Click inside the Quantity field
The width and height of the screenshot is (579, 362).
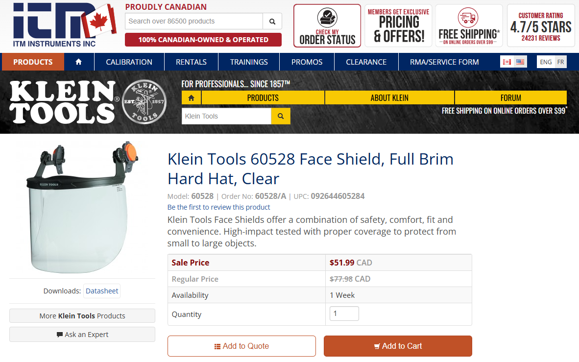(x=344, y=313)
